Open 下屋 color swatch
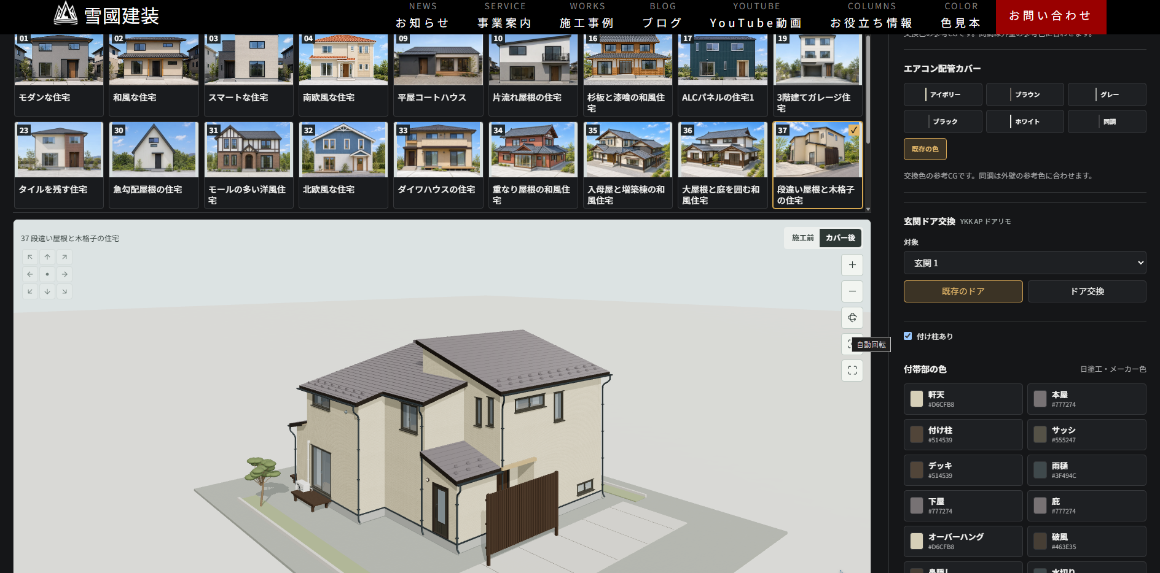This screenshot has height=573, width=1160. point(963,506)
